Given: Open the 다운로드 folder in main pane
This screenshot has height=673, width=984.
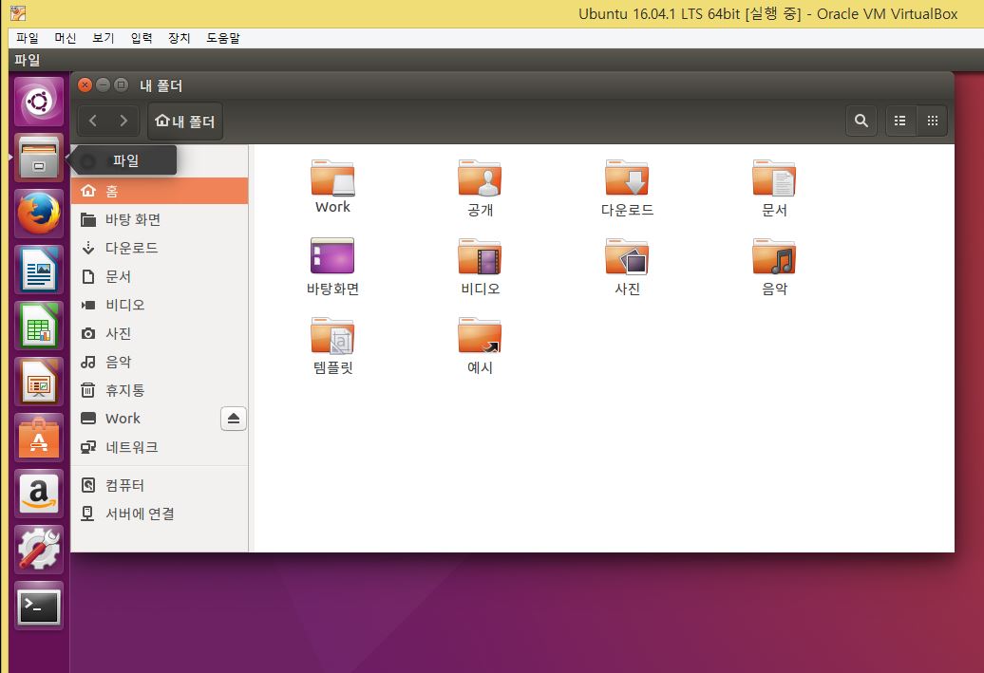Looking at the screenshot, I should (x=627, y=178).
